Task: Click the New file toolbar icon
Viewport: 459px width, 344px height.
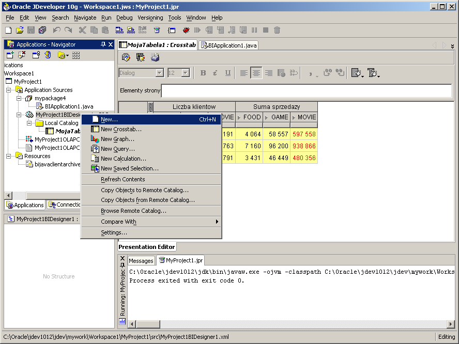Action: (x=8, y=30)
